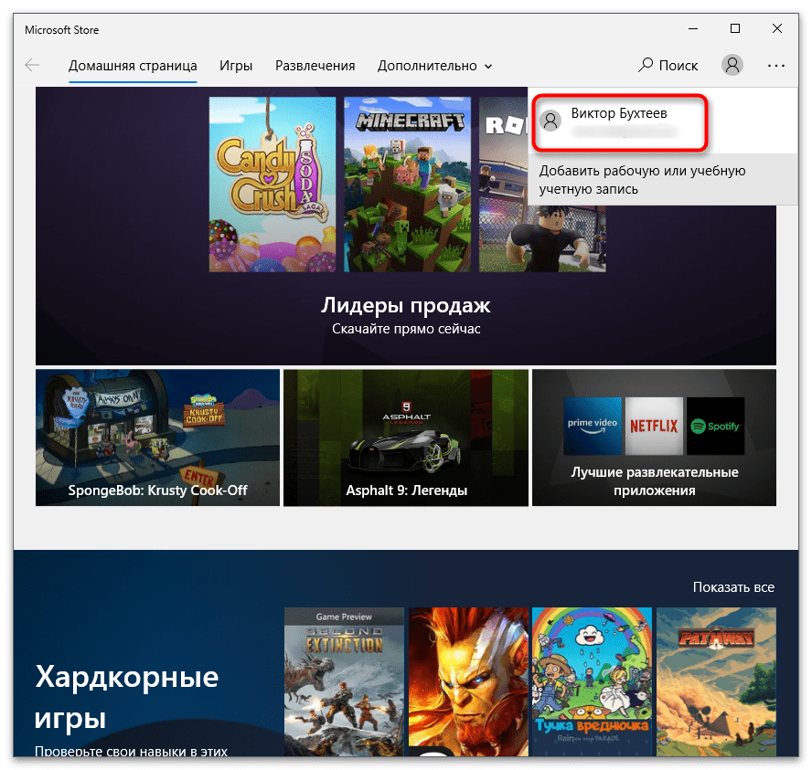812x770 pixels.
Task: Expand the Дополнительно dropdown
Action: tap(434, 66)
